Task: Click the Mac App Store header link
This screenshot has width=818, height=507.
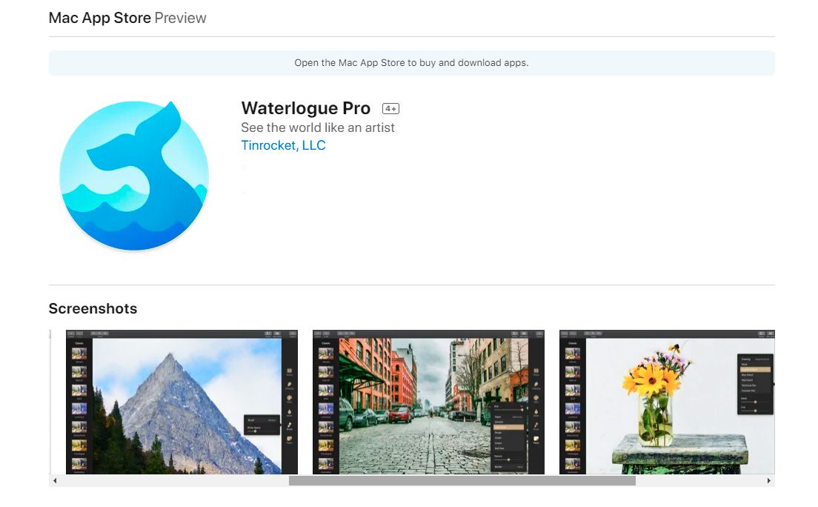Action: [x=99, y=18]
